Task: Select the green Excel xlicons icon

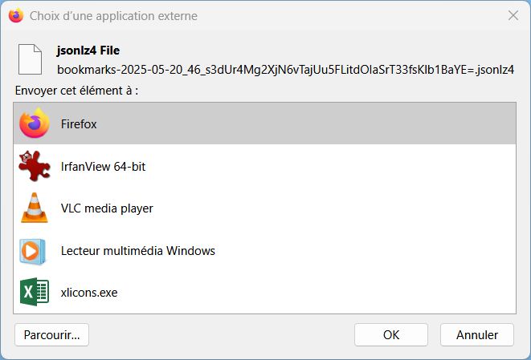Action: [x=35, y=292]
